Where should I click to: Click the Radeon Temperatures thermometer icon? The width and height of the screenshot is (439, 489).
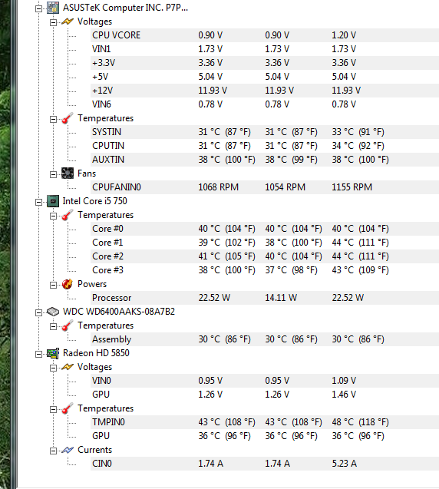click(68, 408)
